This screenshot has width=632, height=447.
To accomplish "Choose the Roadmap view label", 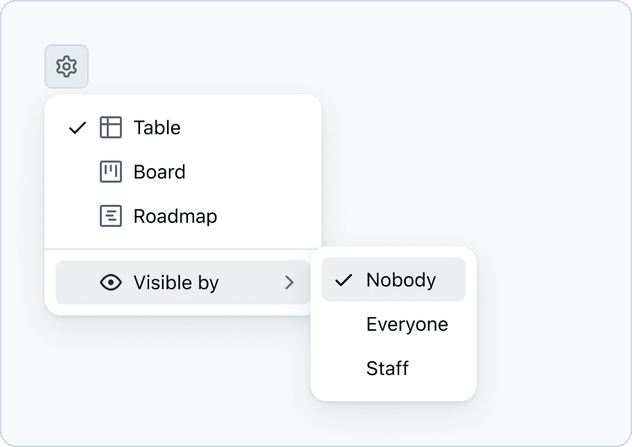I will pyautogui.click(x=175, y=216).
